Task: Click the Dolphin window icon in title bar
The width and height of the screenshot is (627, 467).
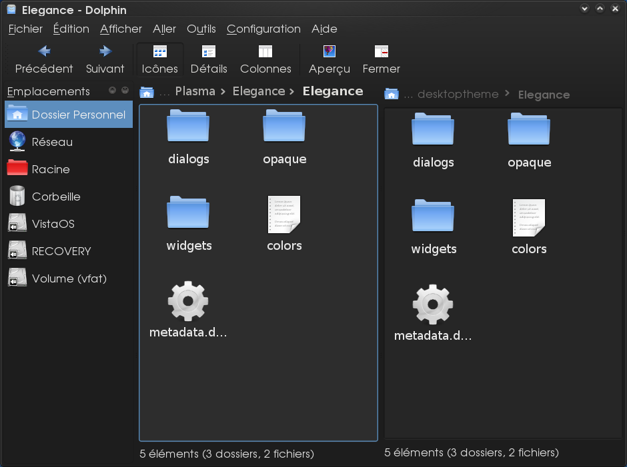Action: point(11,9)
